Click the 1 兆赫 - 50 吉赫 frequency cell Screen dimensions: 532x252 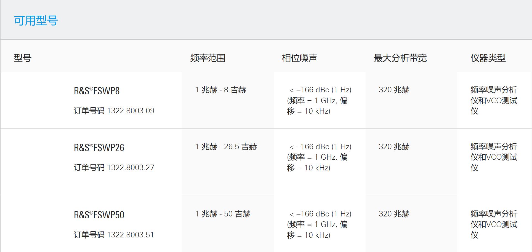(x=223, y=214)
